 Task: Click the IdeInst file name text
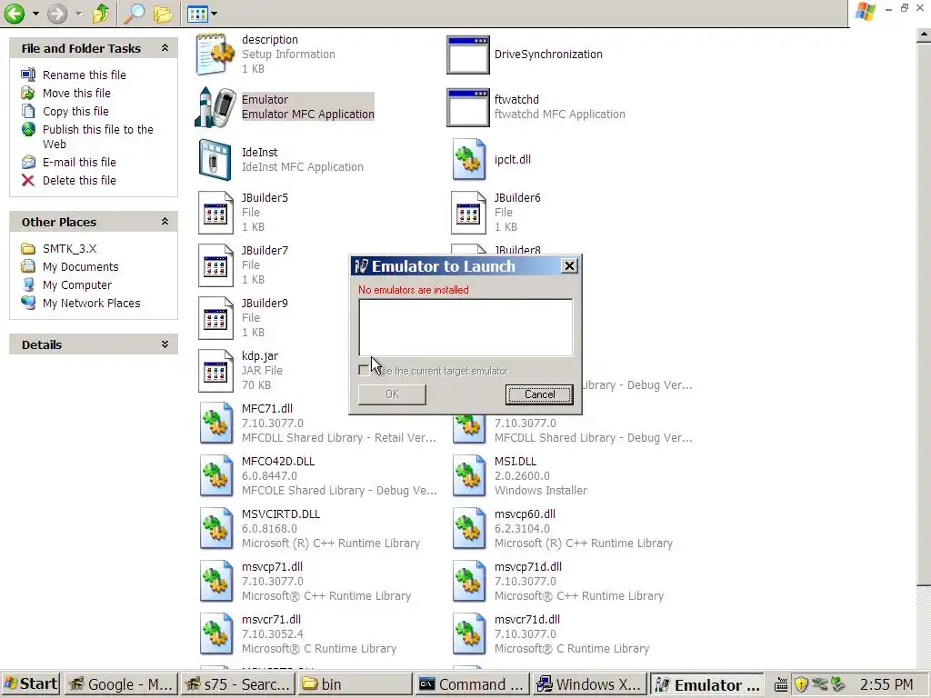tap(259, 153)
